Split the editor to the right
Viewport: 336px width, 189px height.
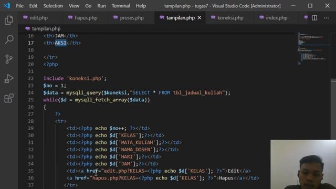pyautogui.click(x=314, y=18)
